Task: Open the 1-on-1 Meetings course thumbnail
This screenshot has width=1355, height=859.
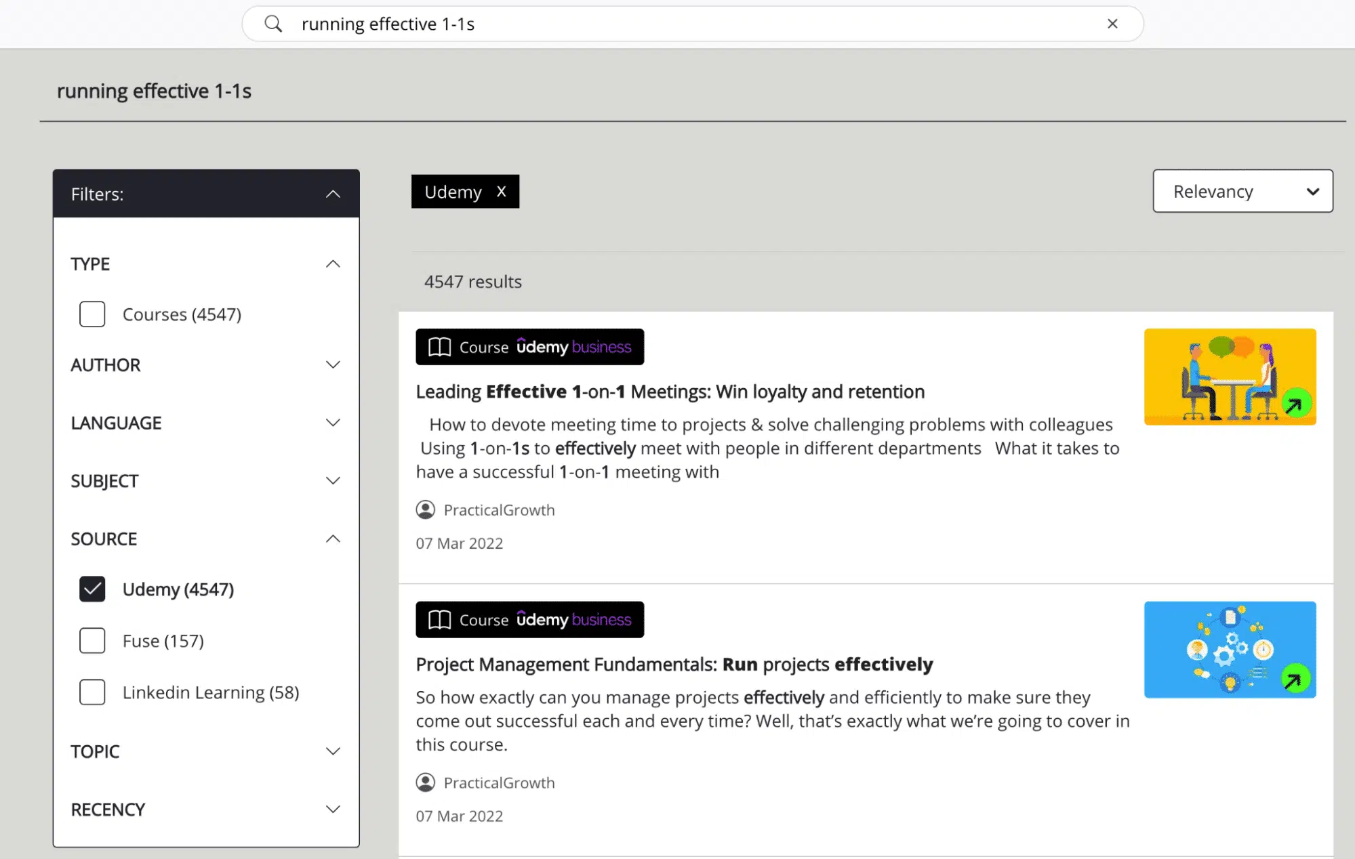Action: pyautogui.click(x=1230, y=377)
